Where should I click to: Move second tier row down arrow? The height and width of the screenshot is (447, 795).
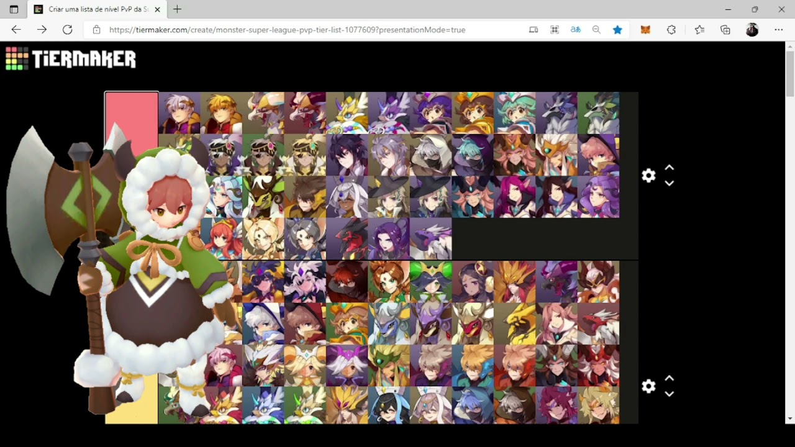(x=669, y=394)
